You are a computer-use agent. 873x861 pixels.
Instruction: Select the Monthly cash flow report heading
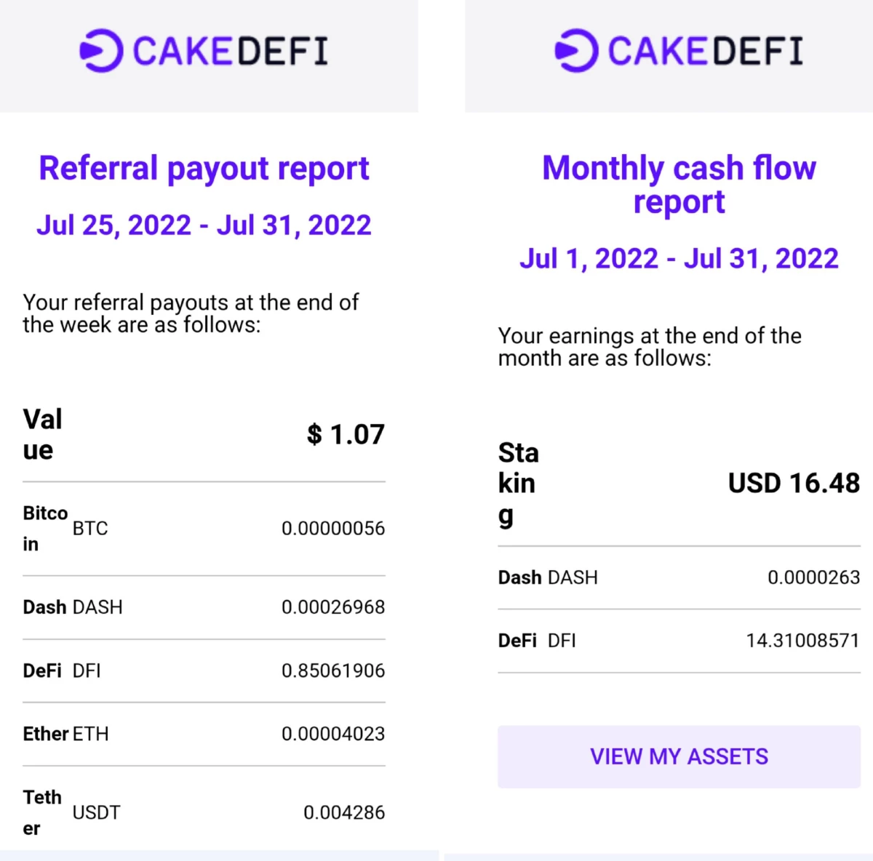pyautogui.click(x=679, y=185)
